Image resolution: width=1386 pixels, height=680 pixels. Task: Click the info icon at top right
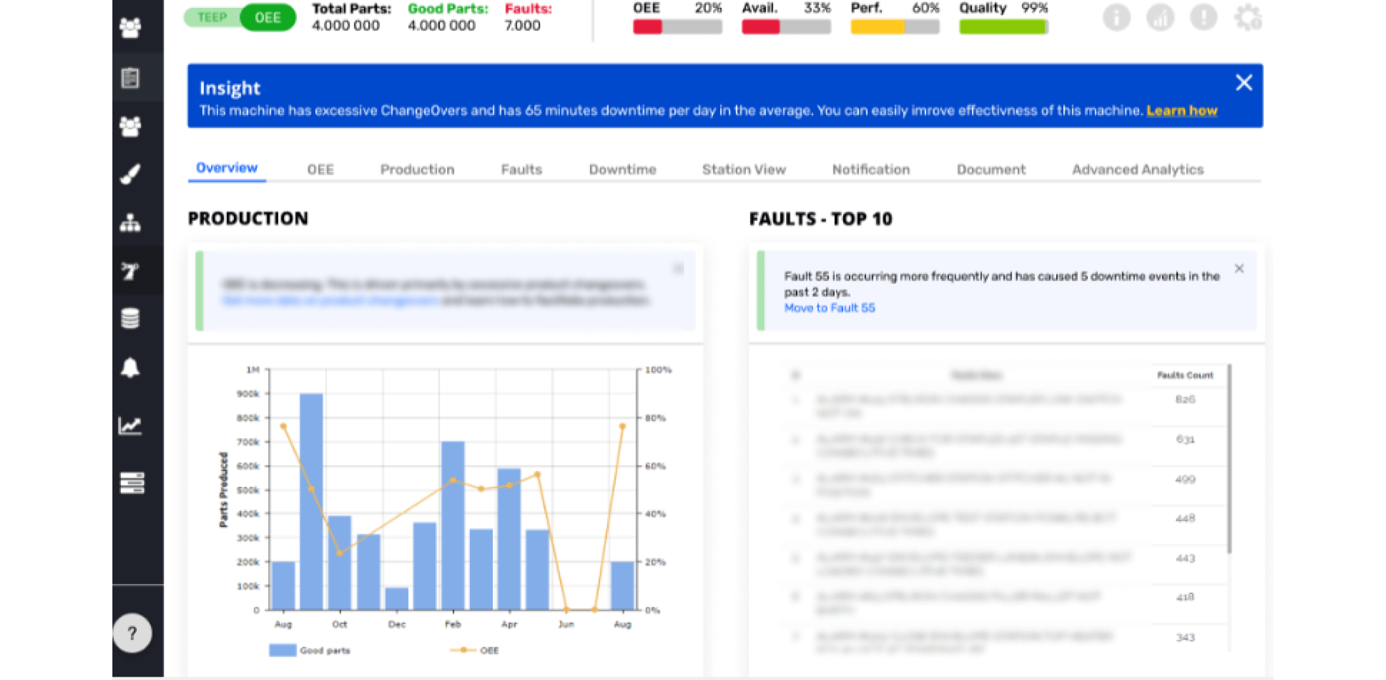click(1116, 18)
